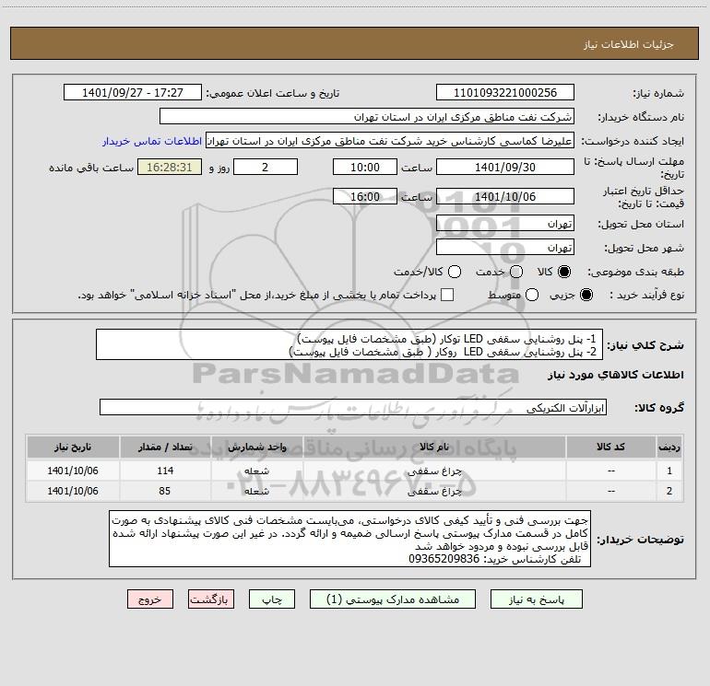Select the کالا/خدمت radio button
Screen dimensions: 710x686
pos(455,272)
